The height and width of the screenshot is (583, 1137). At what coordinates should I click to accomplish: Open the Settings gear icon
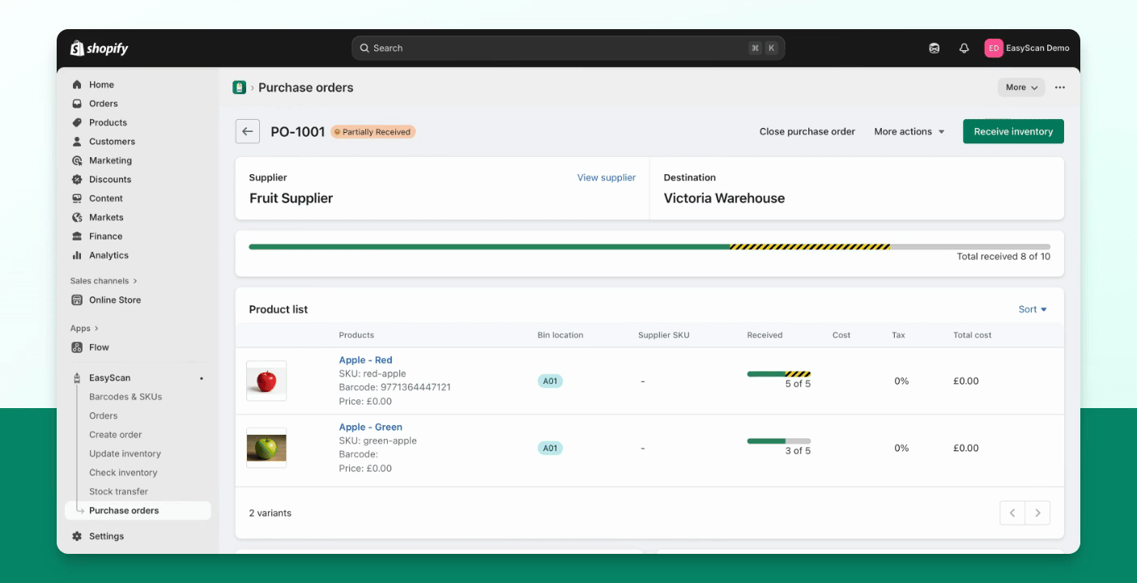pos(77,536)
